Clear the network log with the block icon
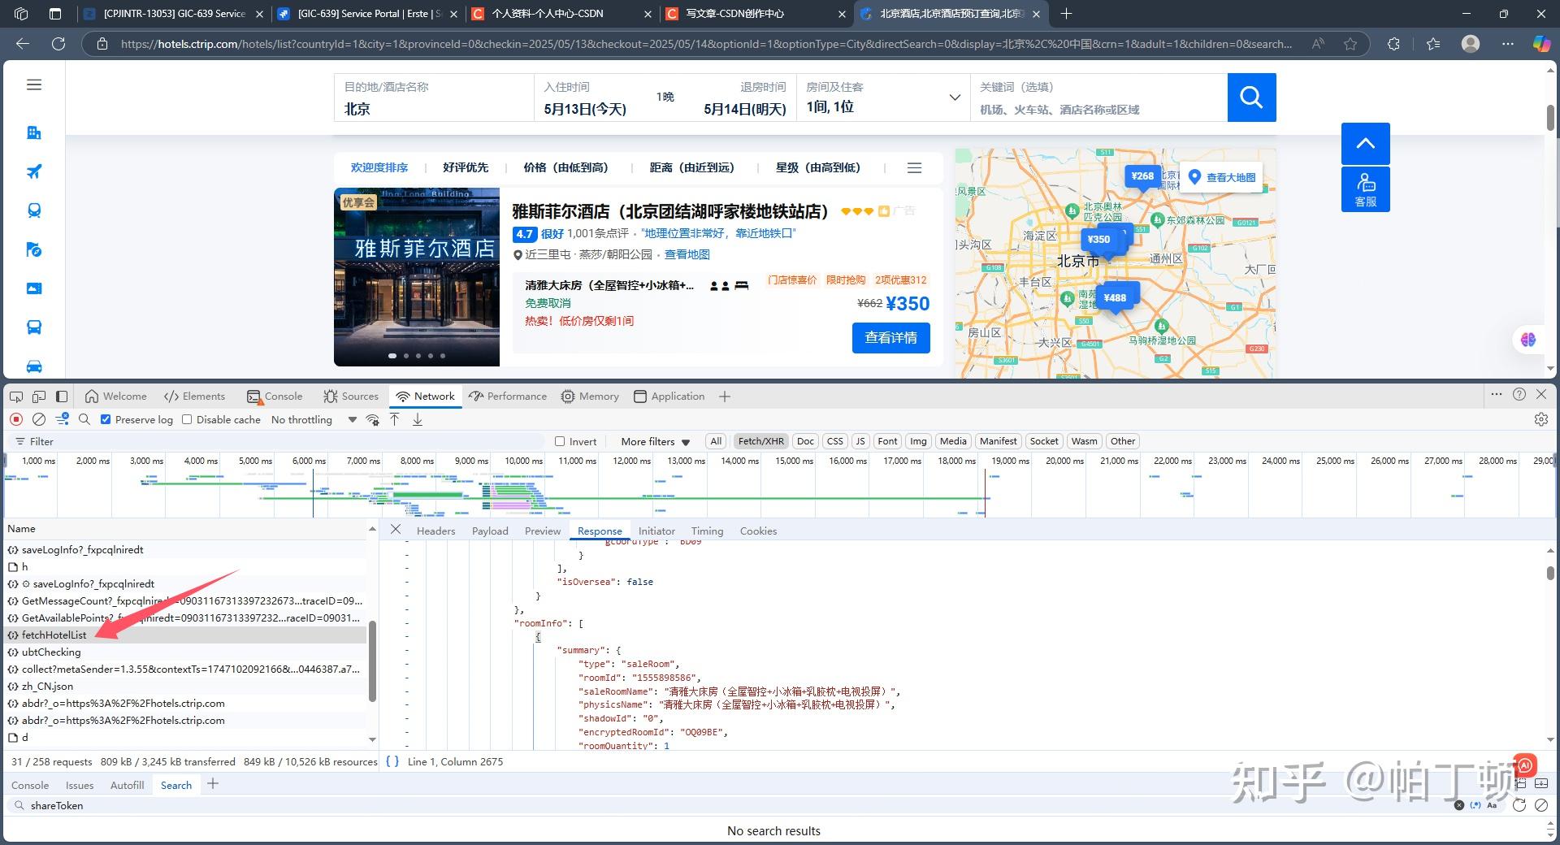Viewport: 1560px width, 845px height. [x=39, y=419]
